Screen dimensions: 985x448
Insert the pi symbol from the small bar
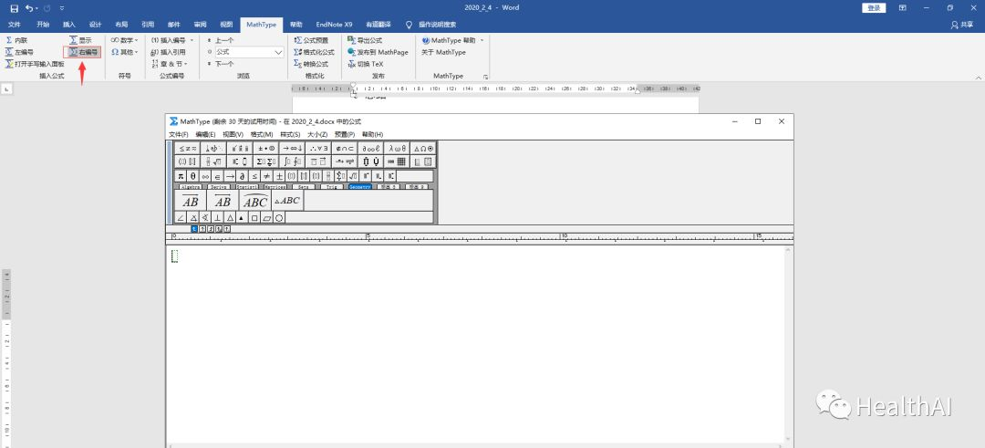[181, 176]
